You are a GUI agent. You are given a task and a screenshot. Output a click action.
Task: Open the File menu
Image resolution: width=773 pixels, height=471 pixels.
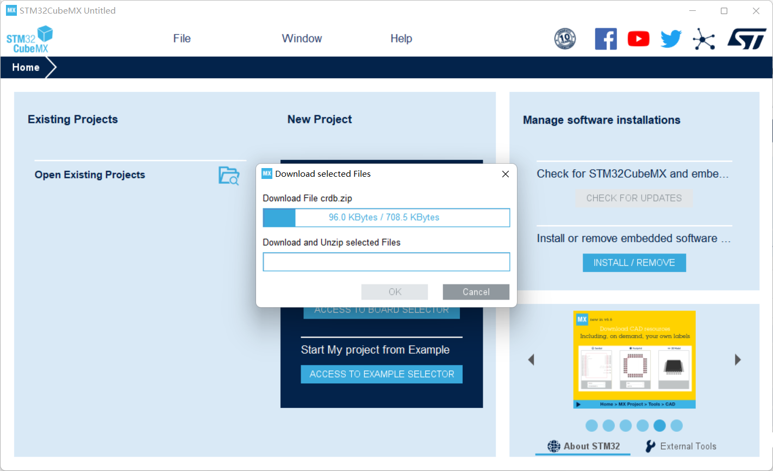[x=182, y=39]
